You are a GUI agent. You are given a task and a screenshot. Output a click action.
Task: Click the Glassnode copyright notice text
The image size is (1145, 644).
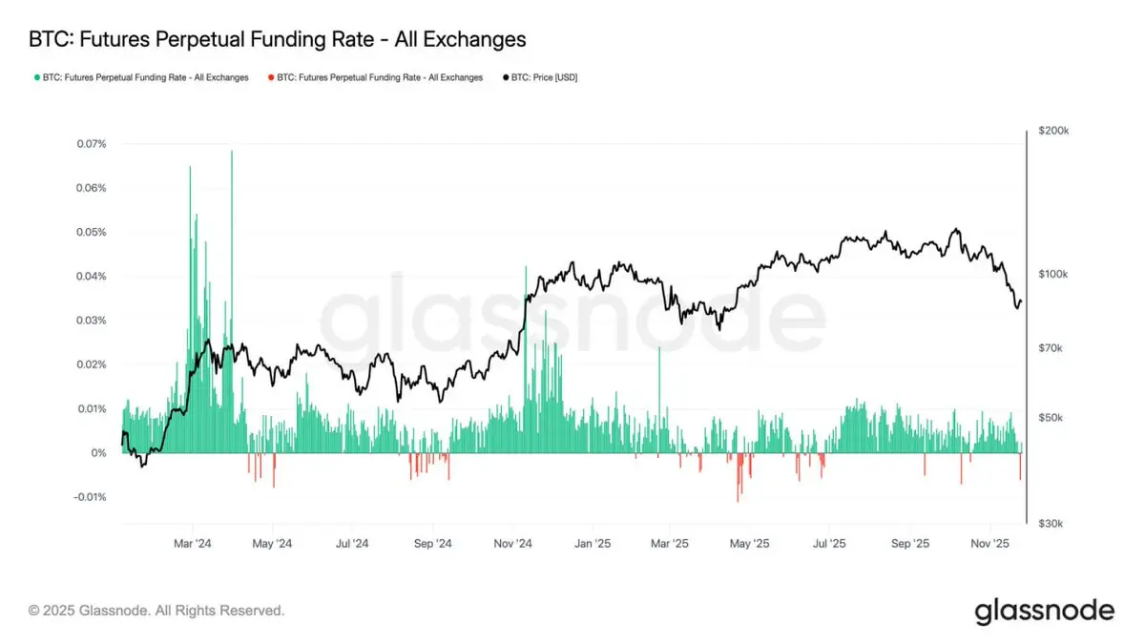pos(156,610)
